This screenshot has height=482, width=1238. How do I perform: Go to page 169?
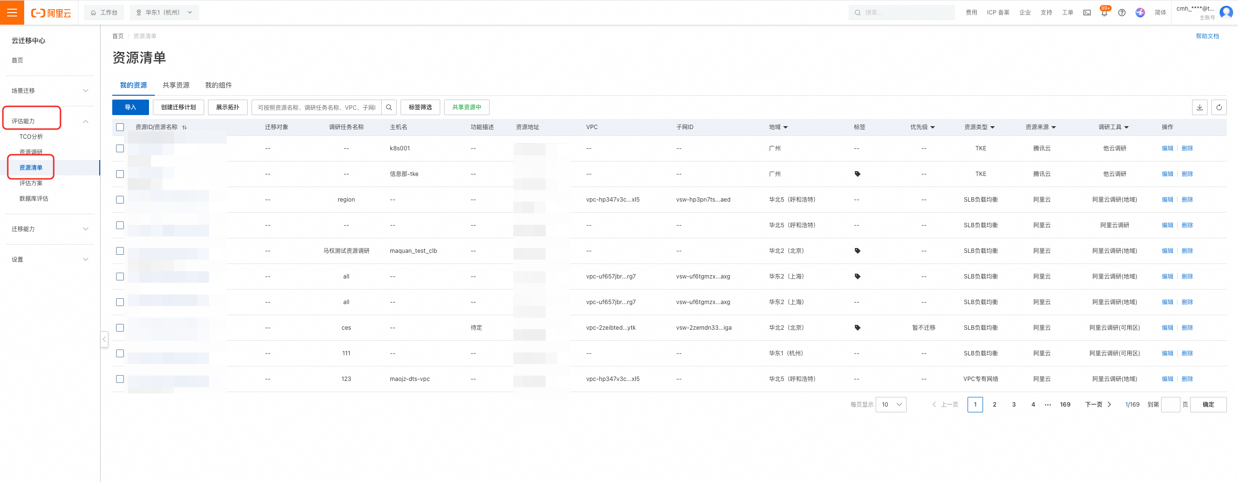point(1065,405)
